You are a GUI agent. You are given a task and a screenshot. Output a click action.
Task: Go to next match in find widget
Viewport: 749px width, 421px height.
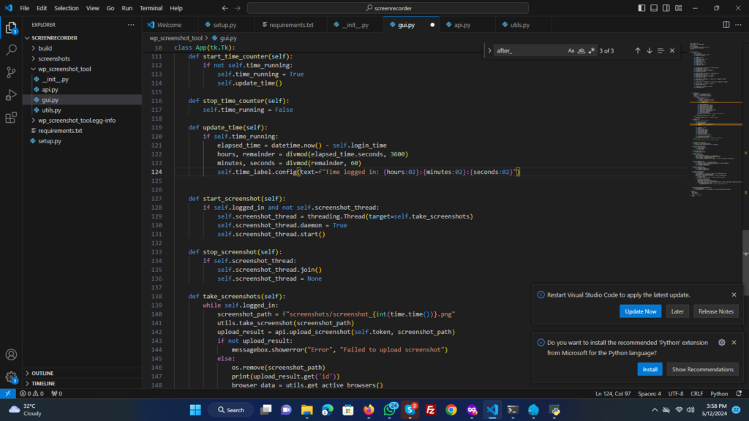tap(649, 50)
